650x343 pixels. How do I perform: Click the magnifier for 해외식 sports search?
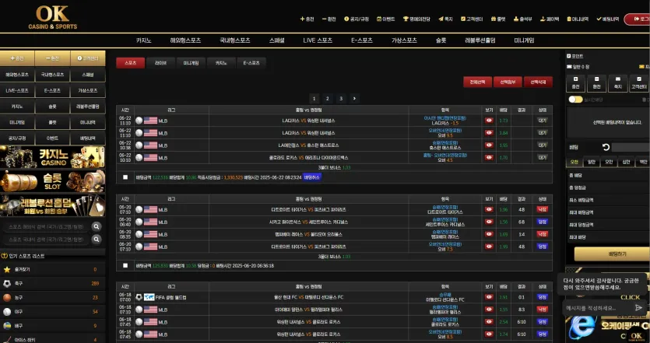(97, 226)
